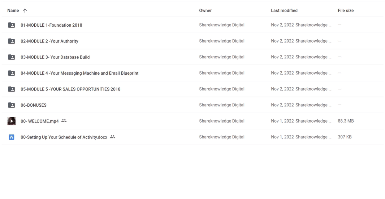Open 01-MODULE 1-Foundation 2018 folder

tap(51, 25)
